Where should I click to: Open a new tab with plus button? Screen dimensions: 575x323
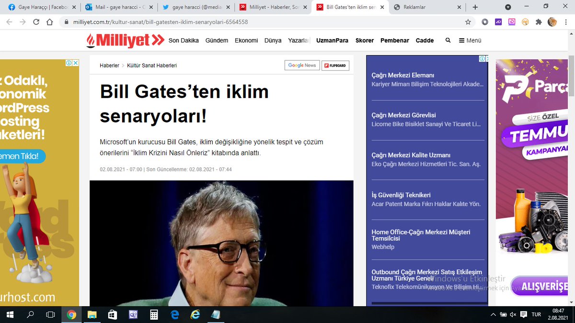click(x=475, y=7)
